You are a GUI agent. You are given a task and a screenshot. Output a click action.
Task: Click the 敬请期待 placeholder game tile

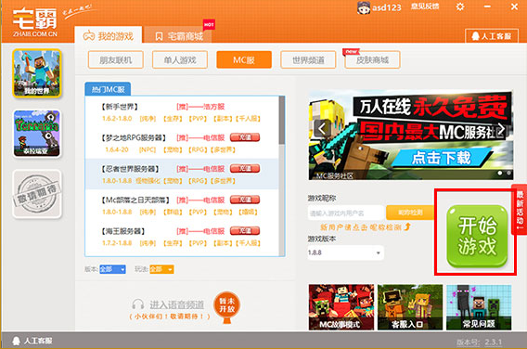coord(37,194)
